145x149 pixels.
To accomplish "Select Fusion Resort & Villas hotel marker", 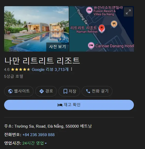I will (x=89, y=10).
